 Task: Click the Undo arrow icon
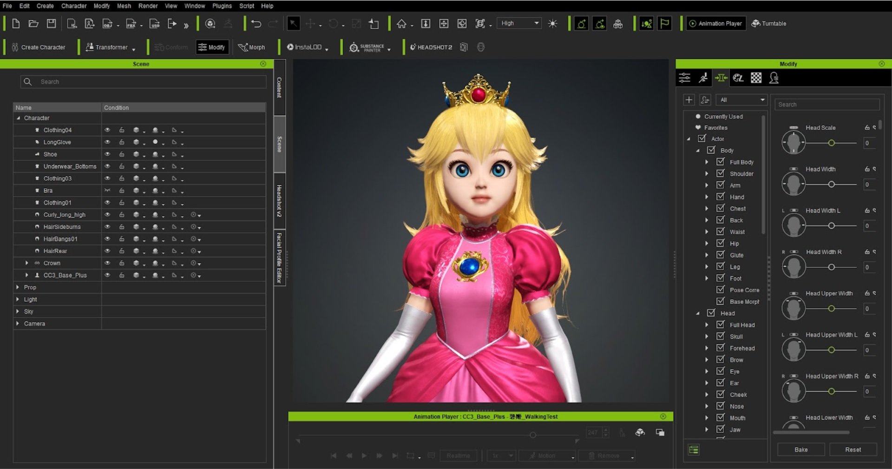coord(256,24)
